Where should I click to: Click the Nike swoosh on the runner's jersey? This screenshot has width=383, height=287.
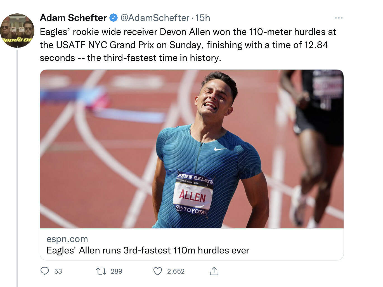(220, 149)
